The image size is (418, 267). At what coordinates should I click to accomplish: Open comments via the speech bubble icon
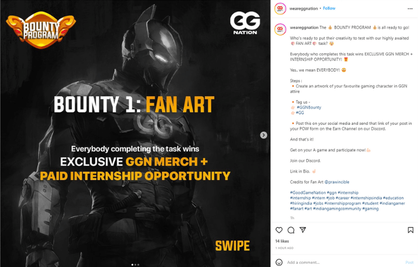coord(291,230)
